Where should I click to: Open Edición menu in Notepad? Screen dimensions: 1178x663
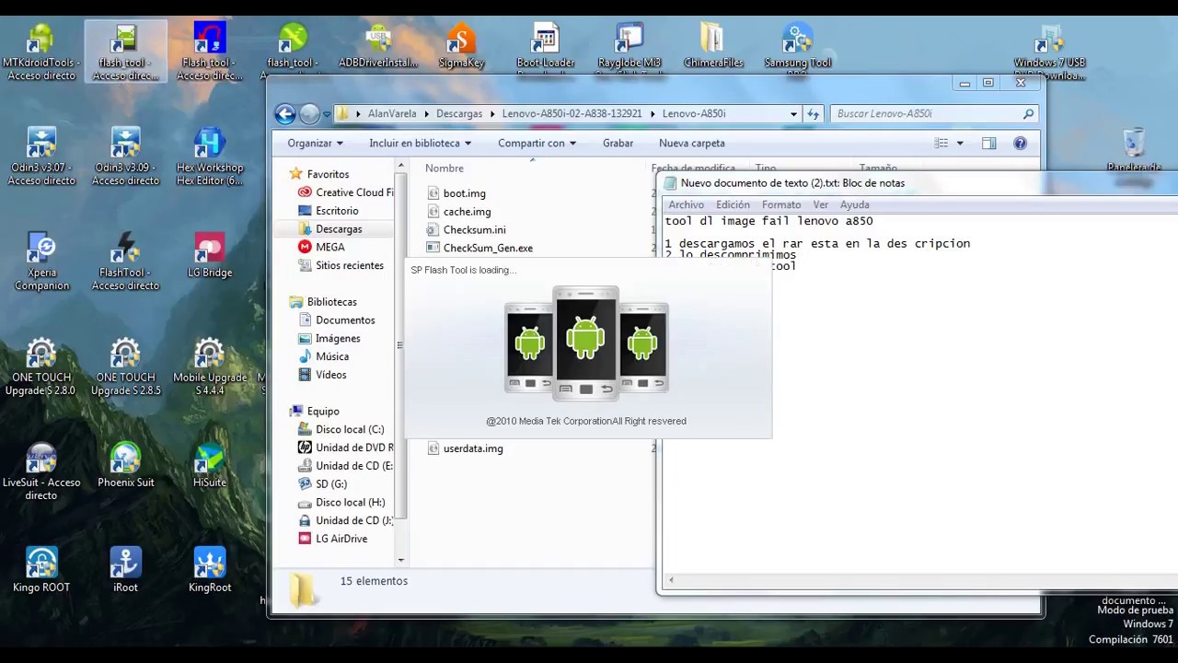point(733,204)
